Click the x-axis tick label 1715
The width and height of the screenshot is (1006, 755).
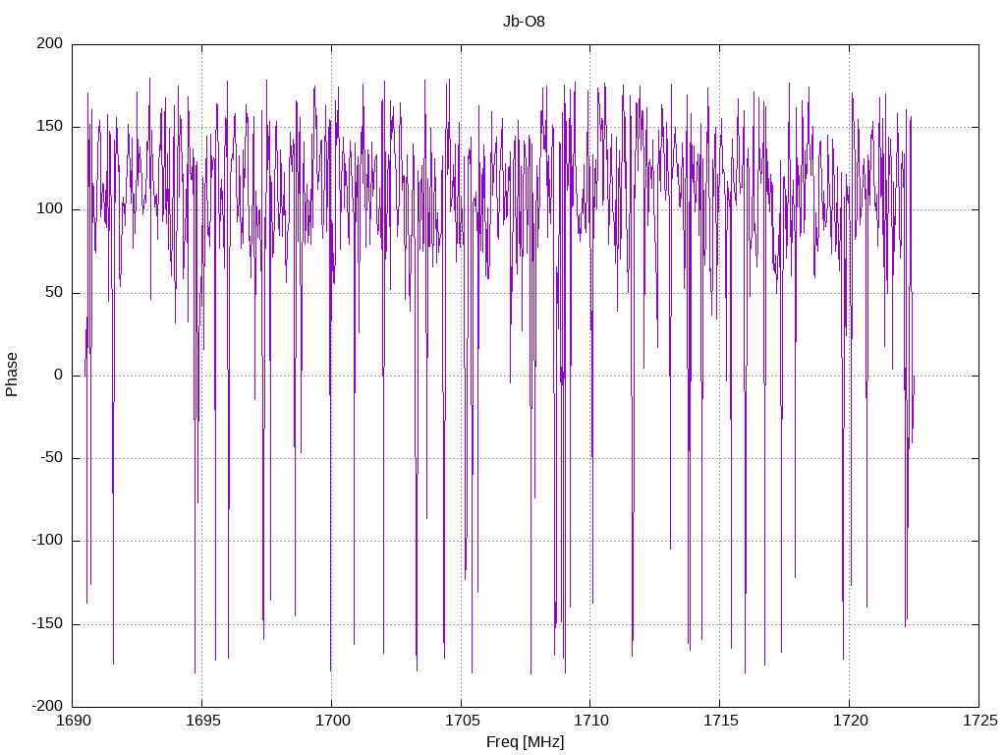click(x=721, y=721)
